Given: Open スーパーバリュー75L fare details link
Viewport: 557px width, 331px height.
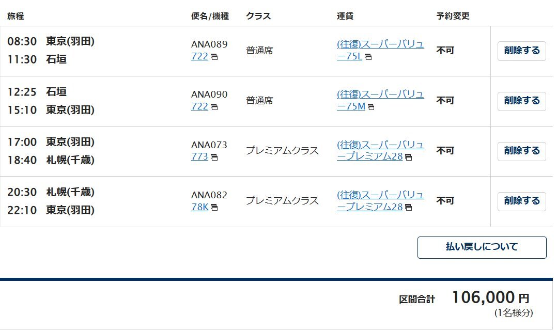Looking at the screenshot, I should coord(380,50).
